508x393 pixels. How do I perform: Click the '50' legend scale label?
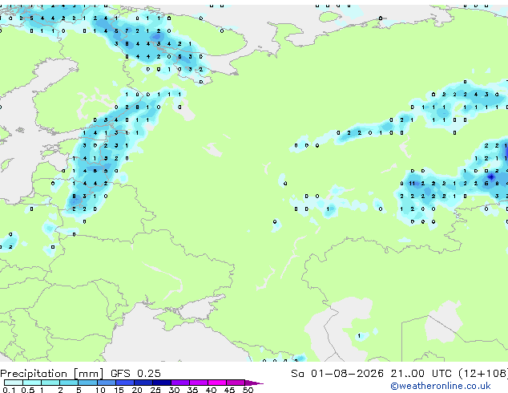click(x=248, y=390)
